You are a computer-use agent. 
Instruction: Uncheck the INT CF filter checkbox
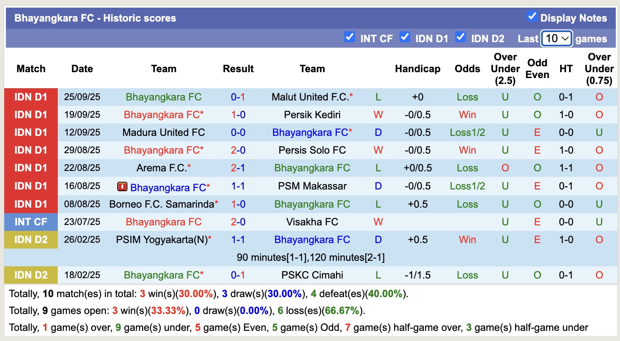(x=349, y=37)
